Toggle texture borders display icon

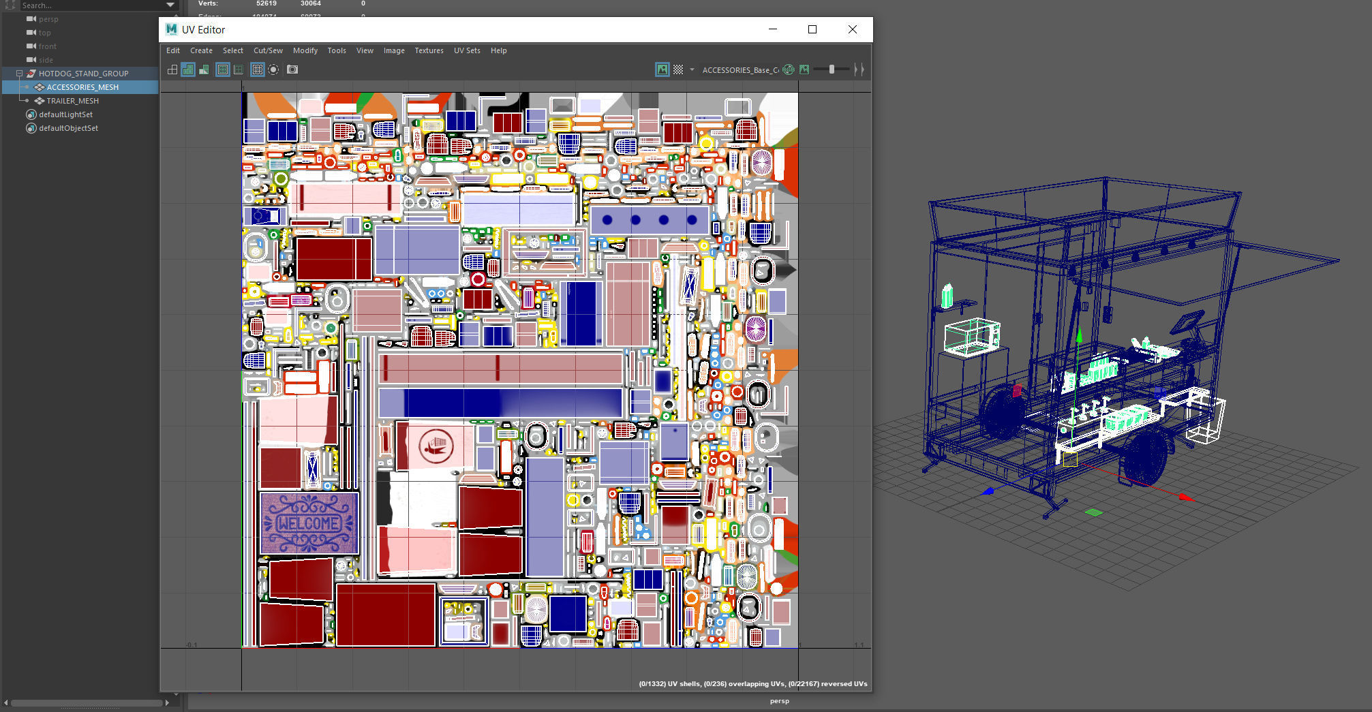coord(223,69)
